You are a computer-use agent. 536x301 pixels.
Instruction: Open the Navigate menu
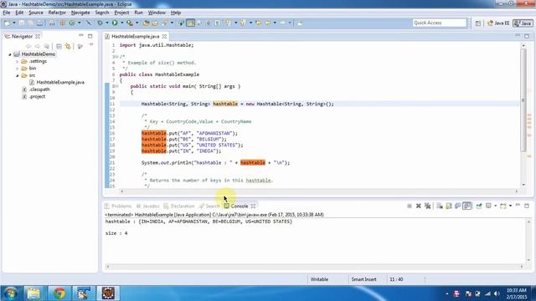click(80, 13)
